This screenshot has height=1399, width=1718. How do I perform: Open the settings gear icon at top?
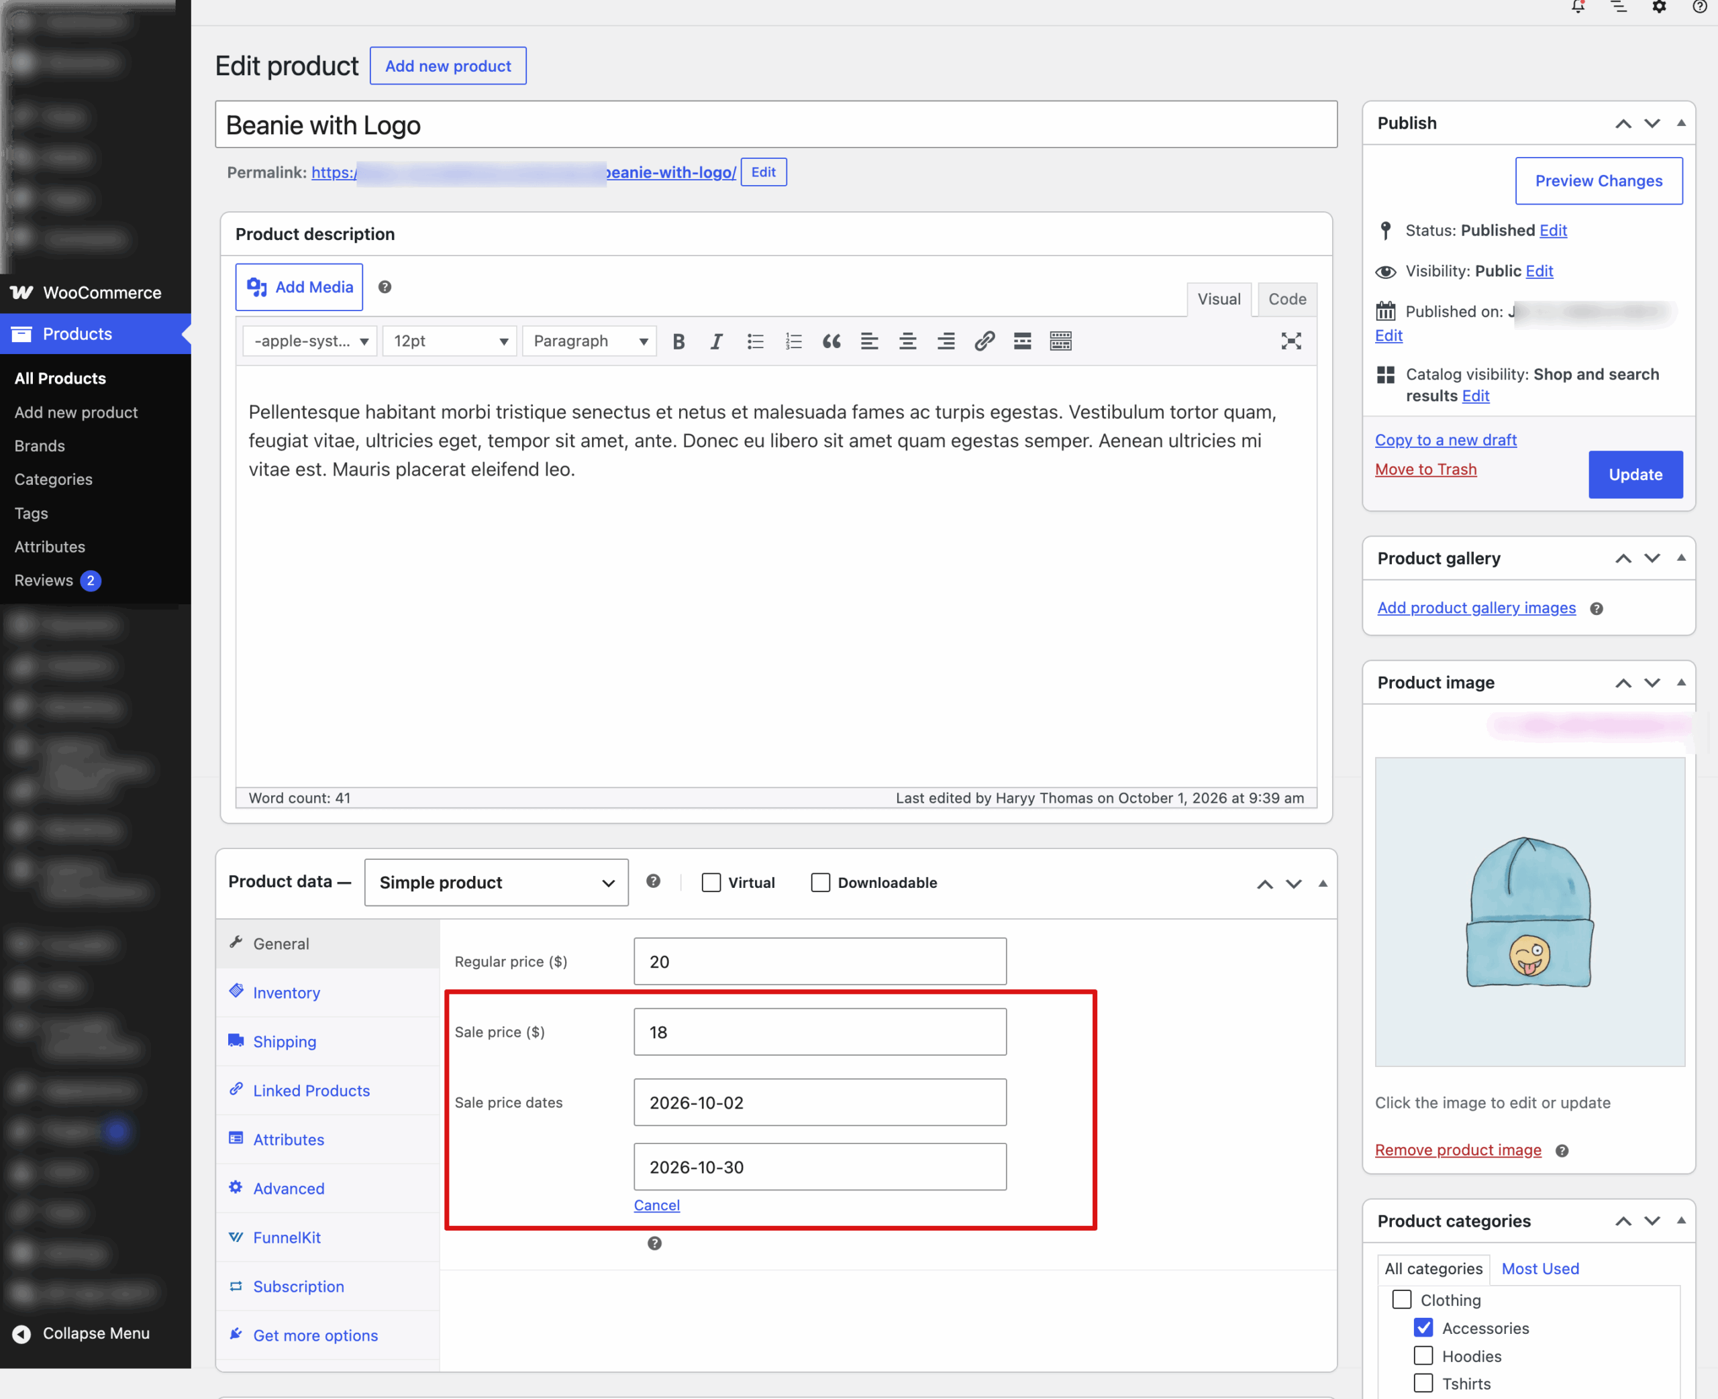tap(1659, 7)
